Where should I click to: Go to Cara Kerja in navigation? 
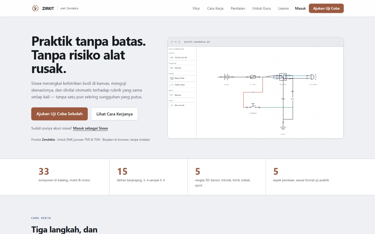click(215, 8)
